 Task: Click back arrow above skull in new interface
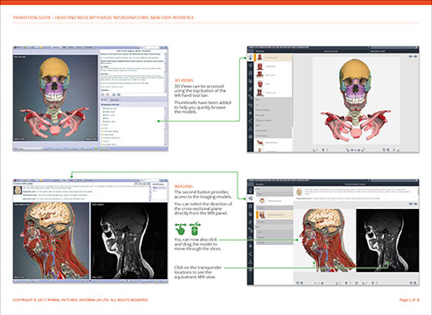pos(411,56)
